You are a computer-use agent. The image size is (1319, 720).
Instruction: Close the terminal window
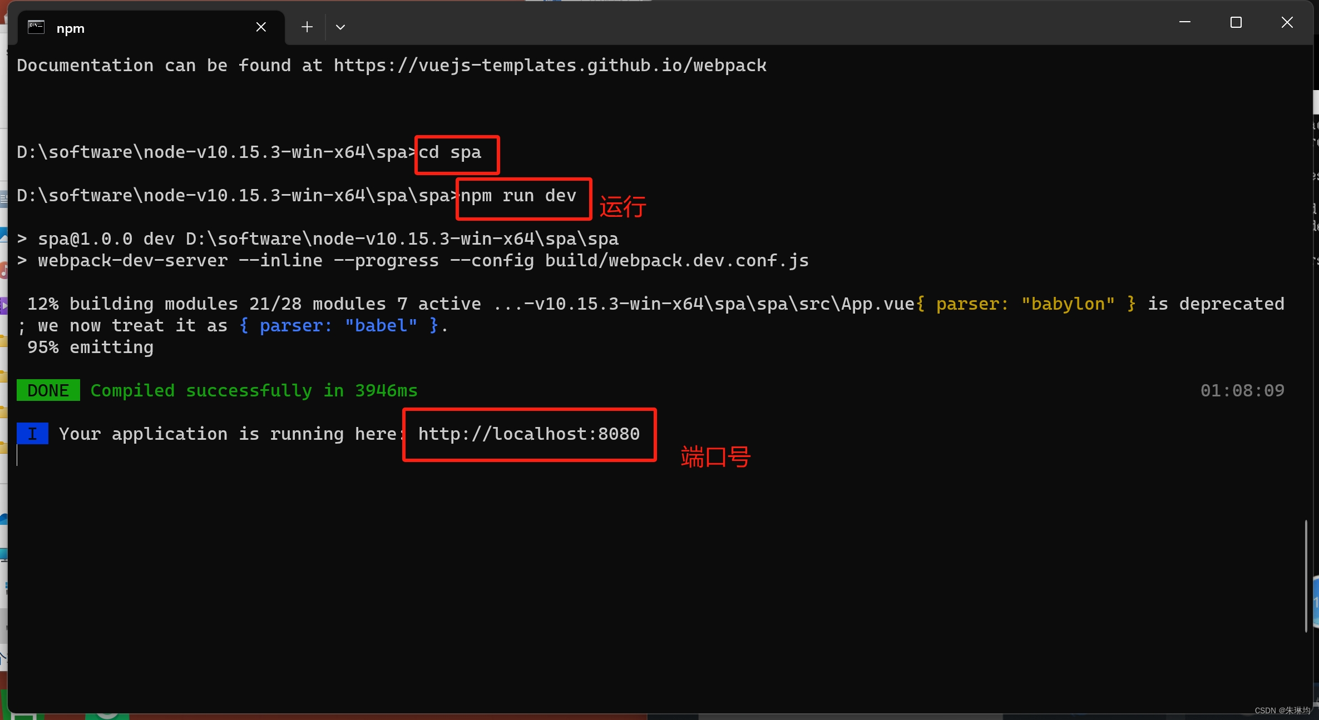tap(1287, 22)
